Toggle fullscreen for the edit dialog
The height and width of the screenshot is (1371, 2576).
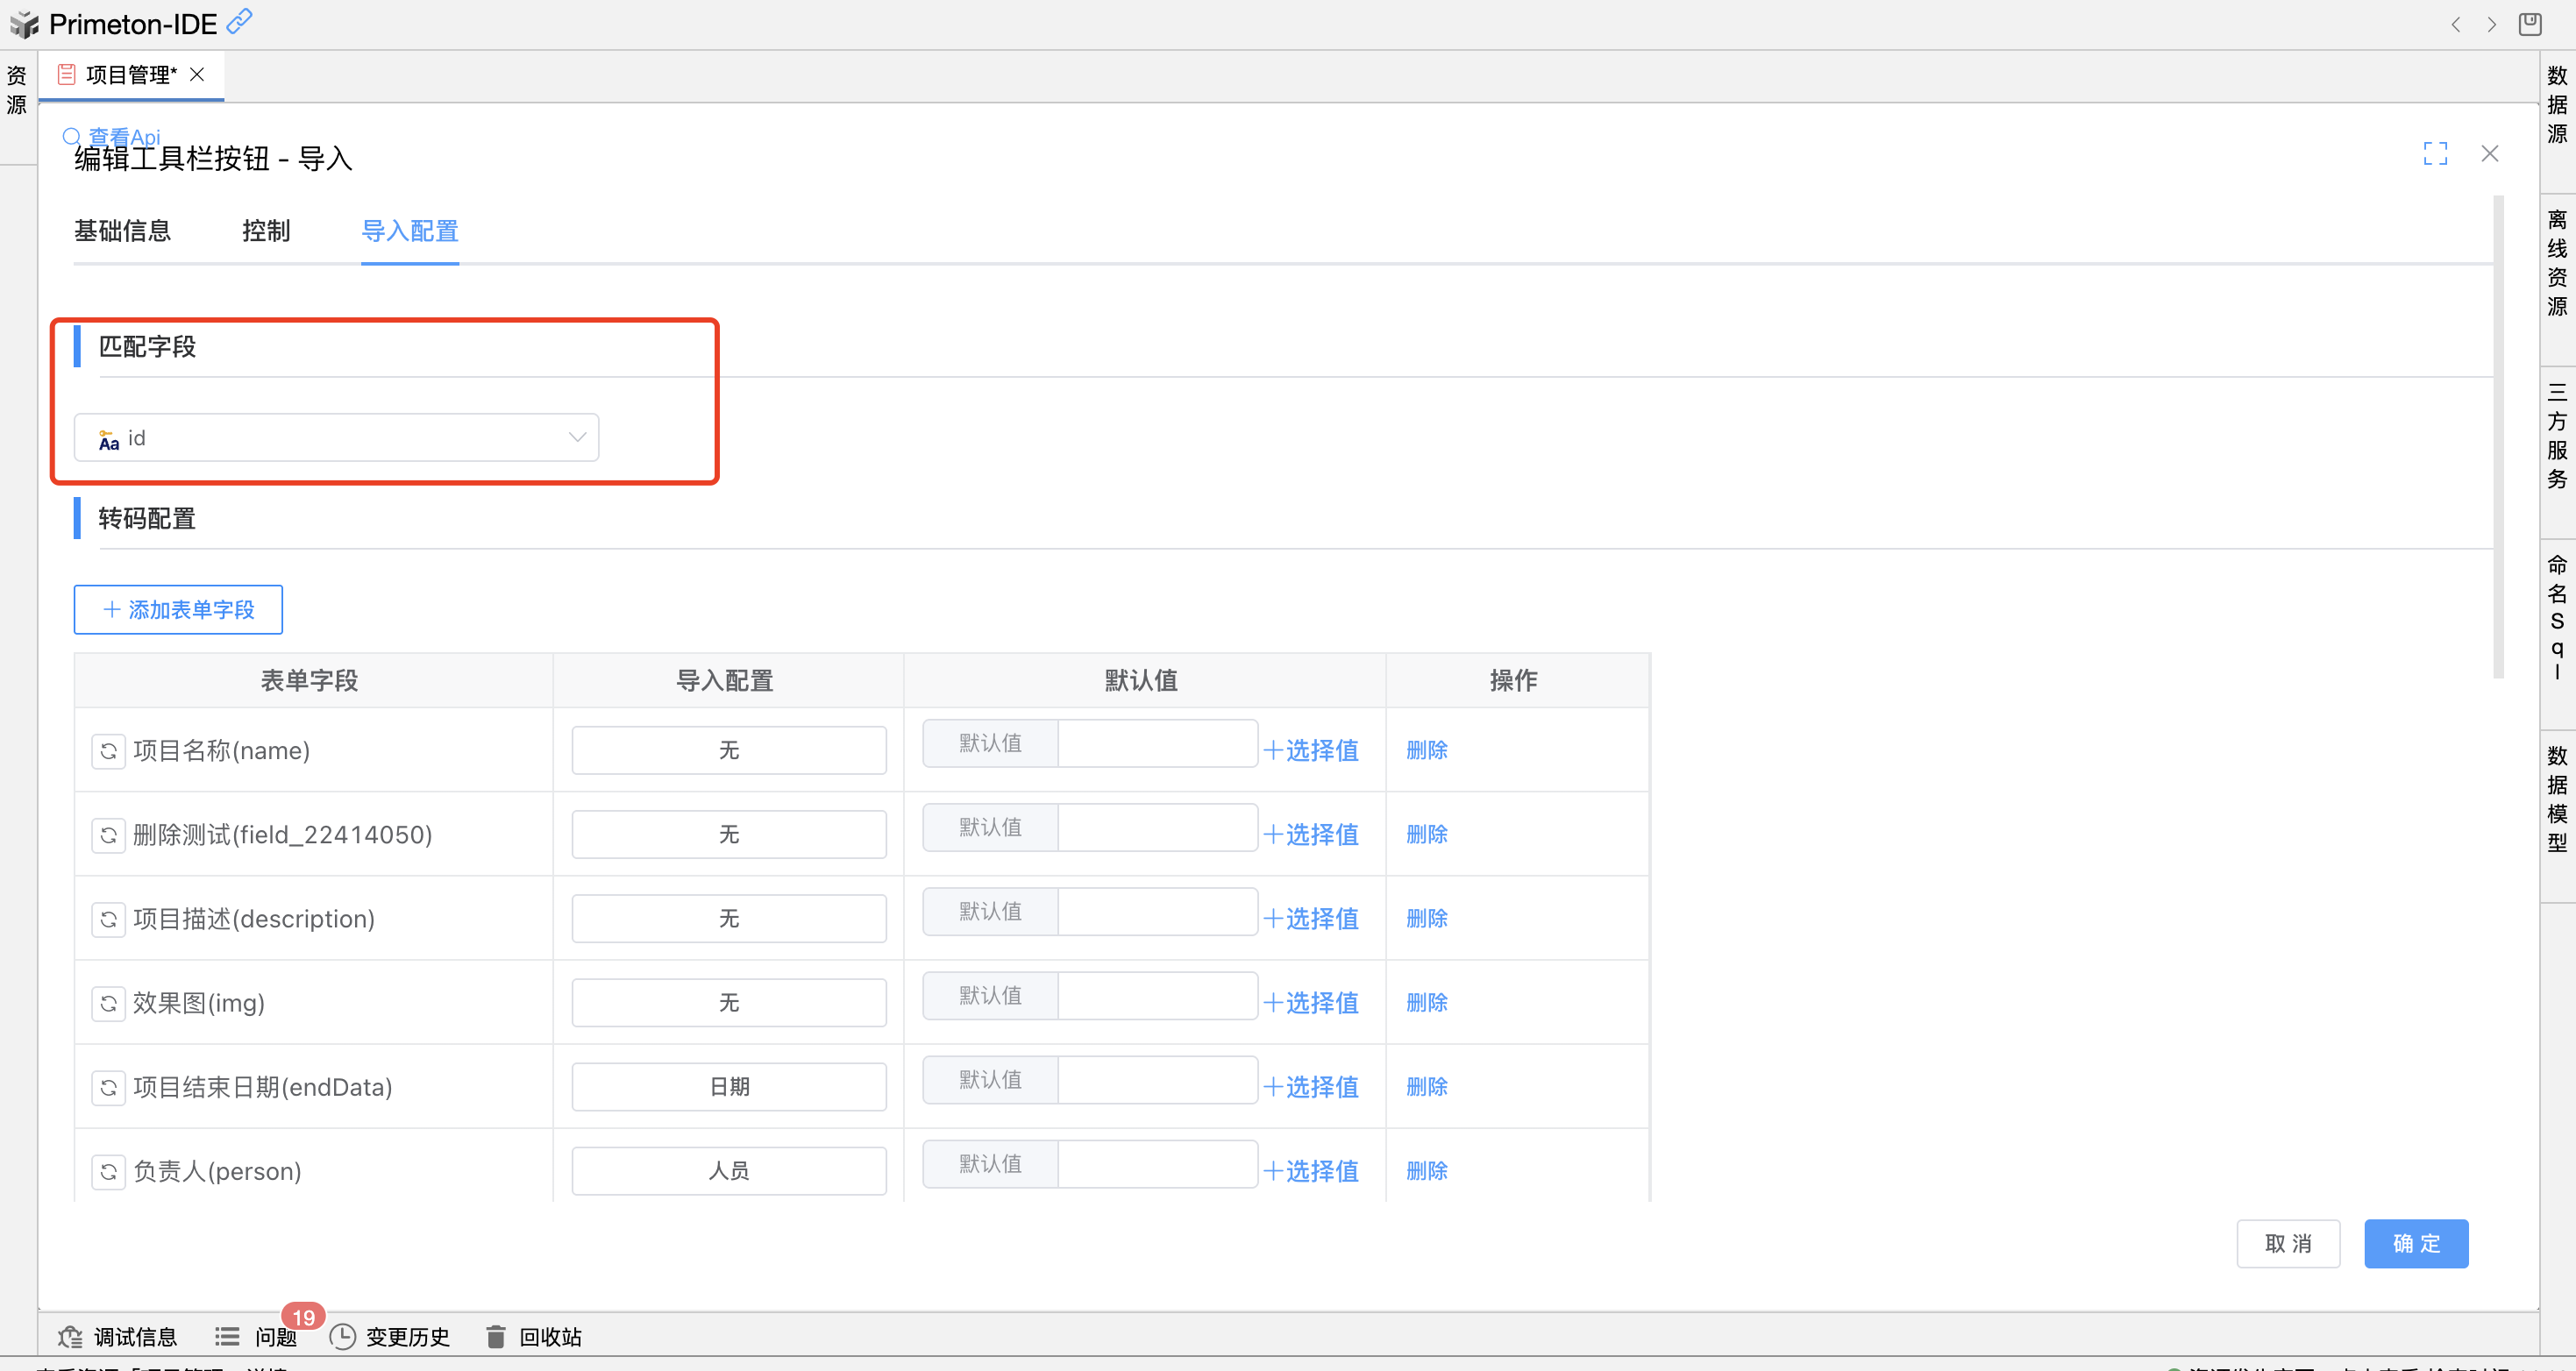(2435, 153)
